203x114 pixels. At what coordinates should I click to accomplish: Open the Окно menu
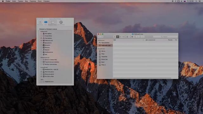[40, 1]
